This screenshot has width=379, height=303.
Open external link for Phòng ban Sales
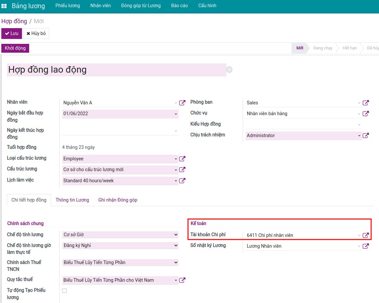tap(366, 103)
